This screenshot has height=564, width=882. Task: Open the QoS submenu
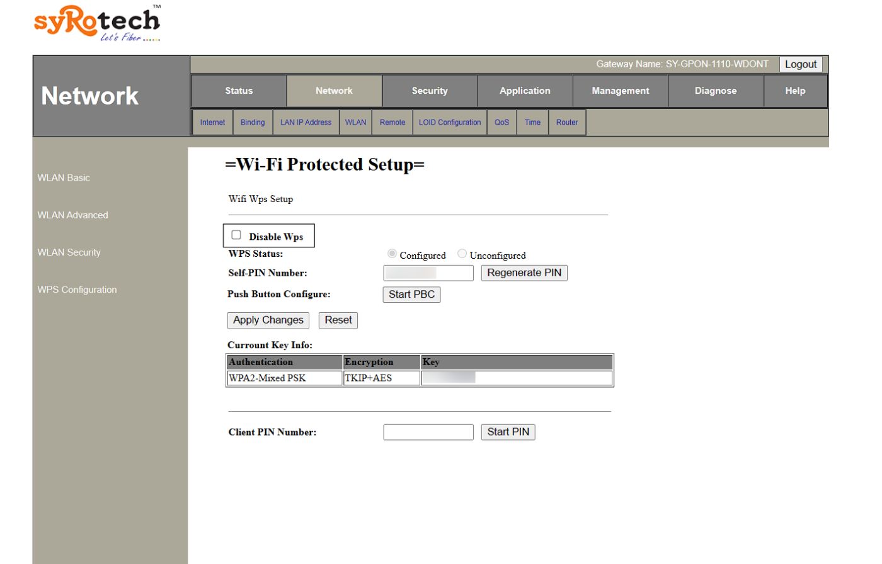[x=501, y=122]
